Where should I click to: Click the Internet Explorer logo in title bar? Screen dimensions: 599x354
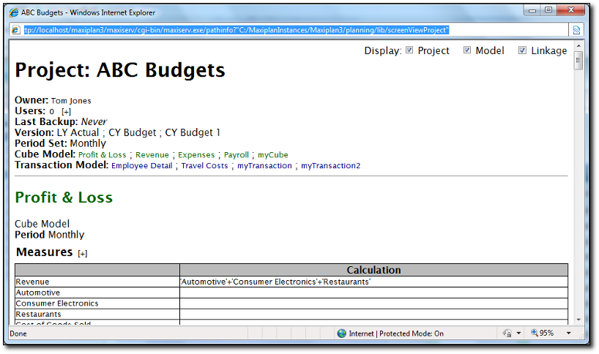coord(14,12)
